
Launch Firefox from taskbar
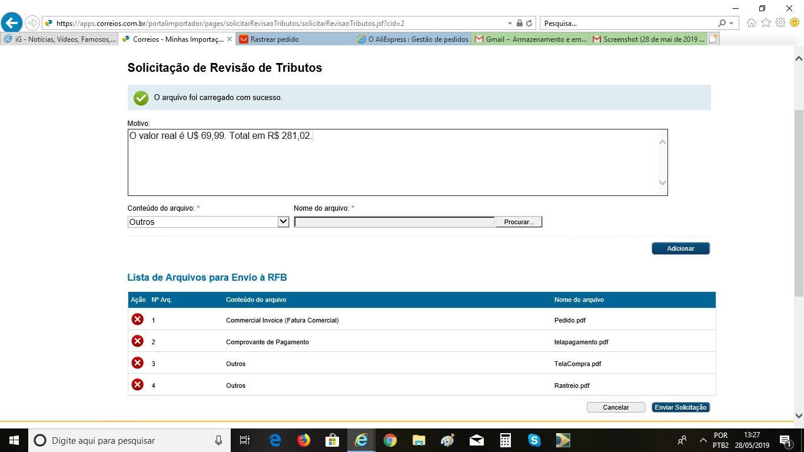(x=304, y=440)
